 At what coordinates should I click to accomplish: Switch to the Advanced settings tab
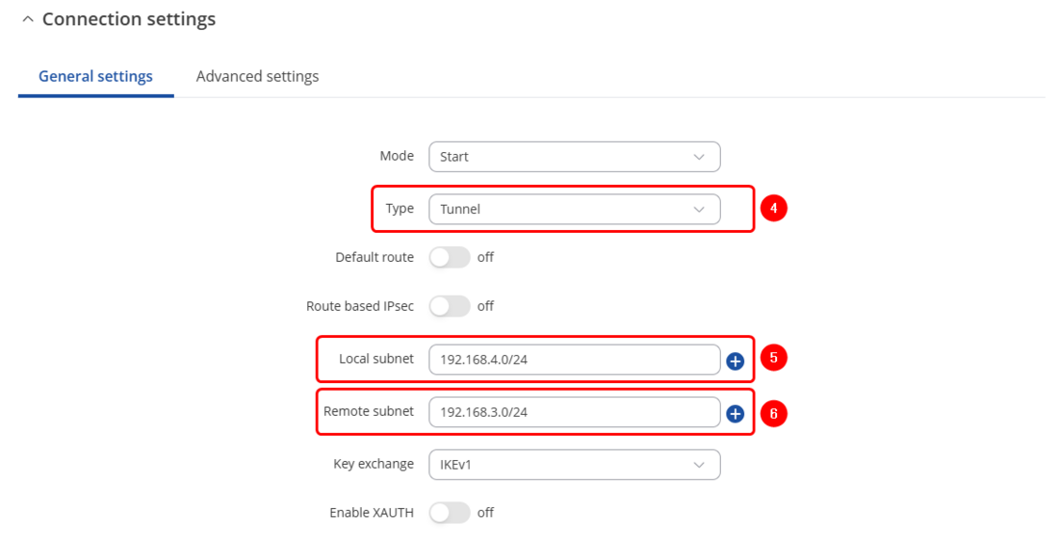257,76
